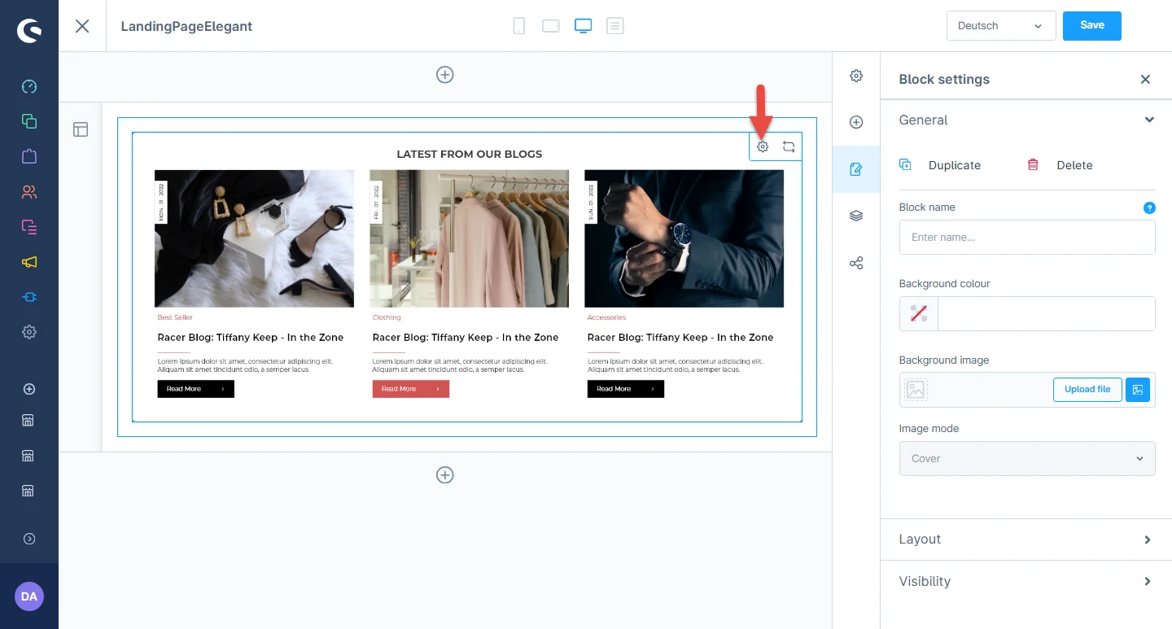This screenshot has width=1172, height=629.
Task: Click the section layout icon left of canvas
Action: point(81,129)
